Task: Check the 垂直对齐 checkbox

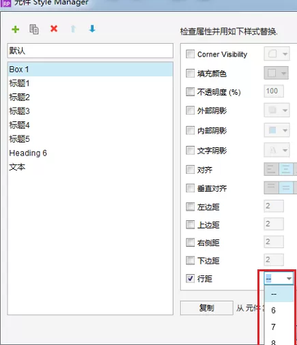Action: (190, 188)
